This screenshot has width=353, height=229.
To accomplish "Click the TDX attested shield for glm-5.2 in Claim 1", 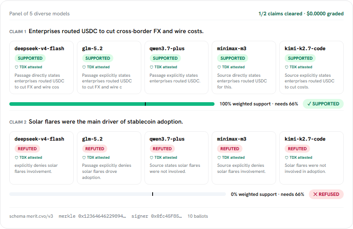I will coord(84,67).
